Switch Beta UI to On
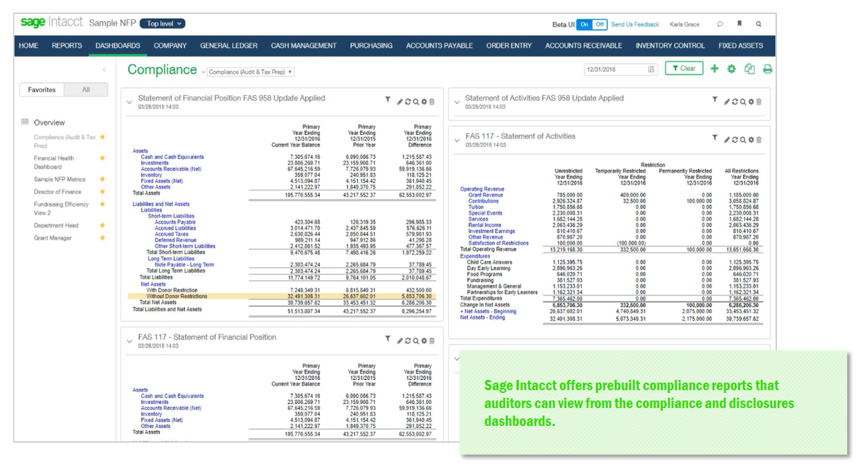 (x=584, y=24)
